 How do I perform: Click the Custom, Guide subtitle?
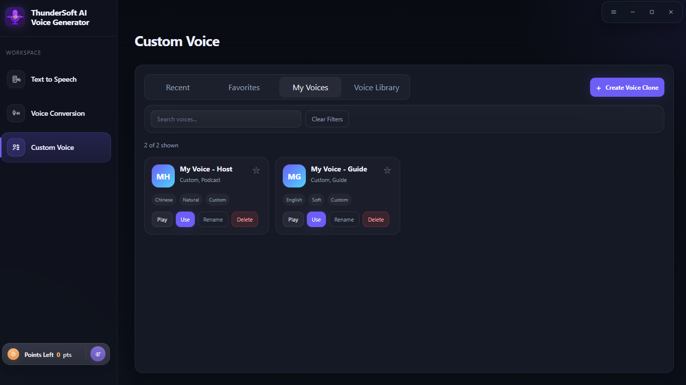pyautogui.click(x=329, y=180)
